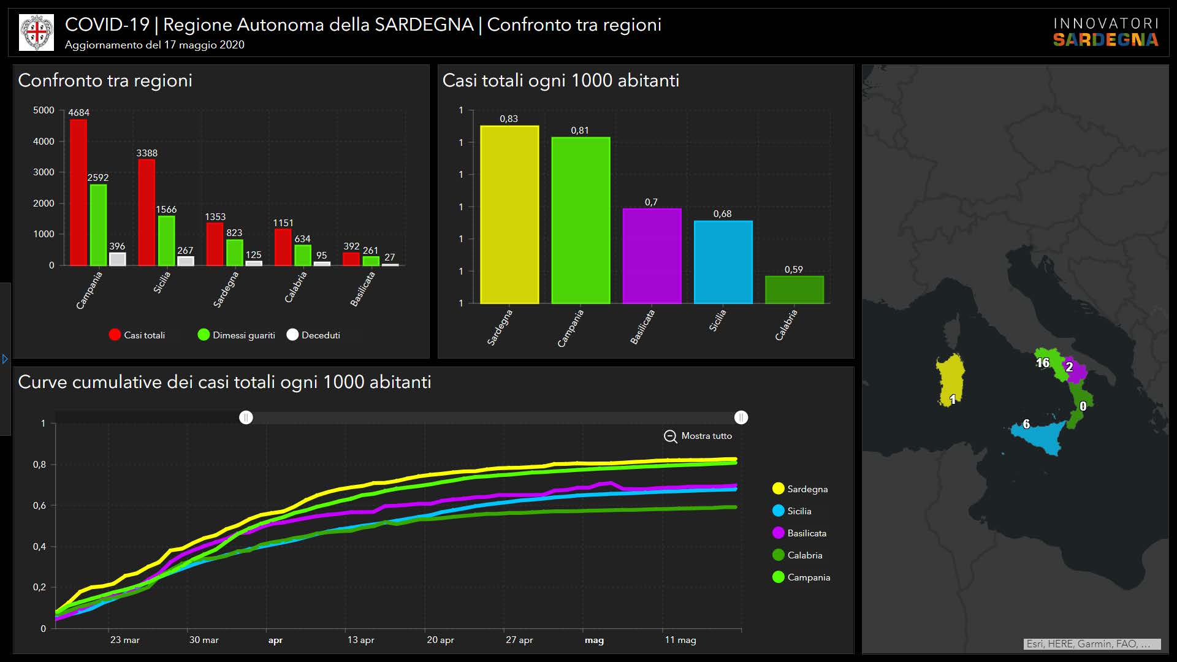Click Campania red Casi totali bar 4684
Screen dimensions: 1177x662
[x=78, y=192]
